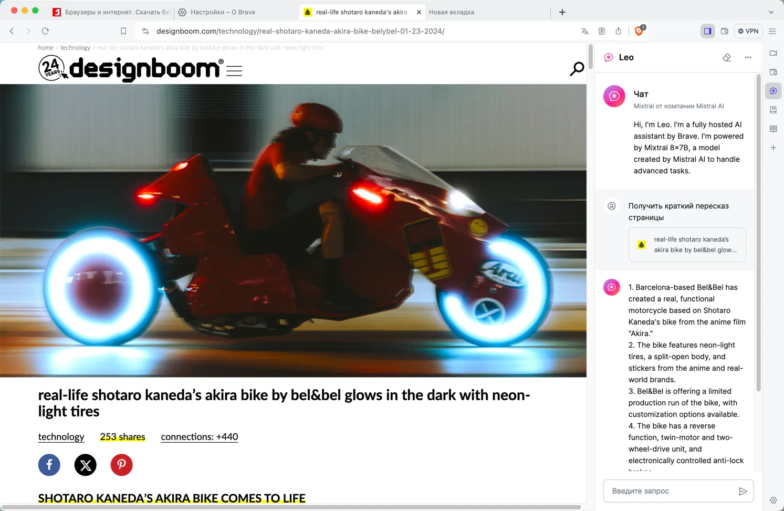The height and width of the screenshot is (511, 784).
Task: Reload the current page
Action: (45, 31)
